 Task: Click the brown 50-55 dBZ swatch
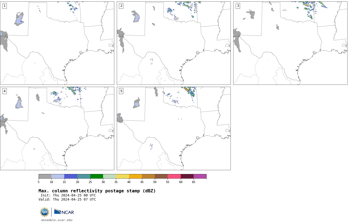click(x=161, y=176)
